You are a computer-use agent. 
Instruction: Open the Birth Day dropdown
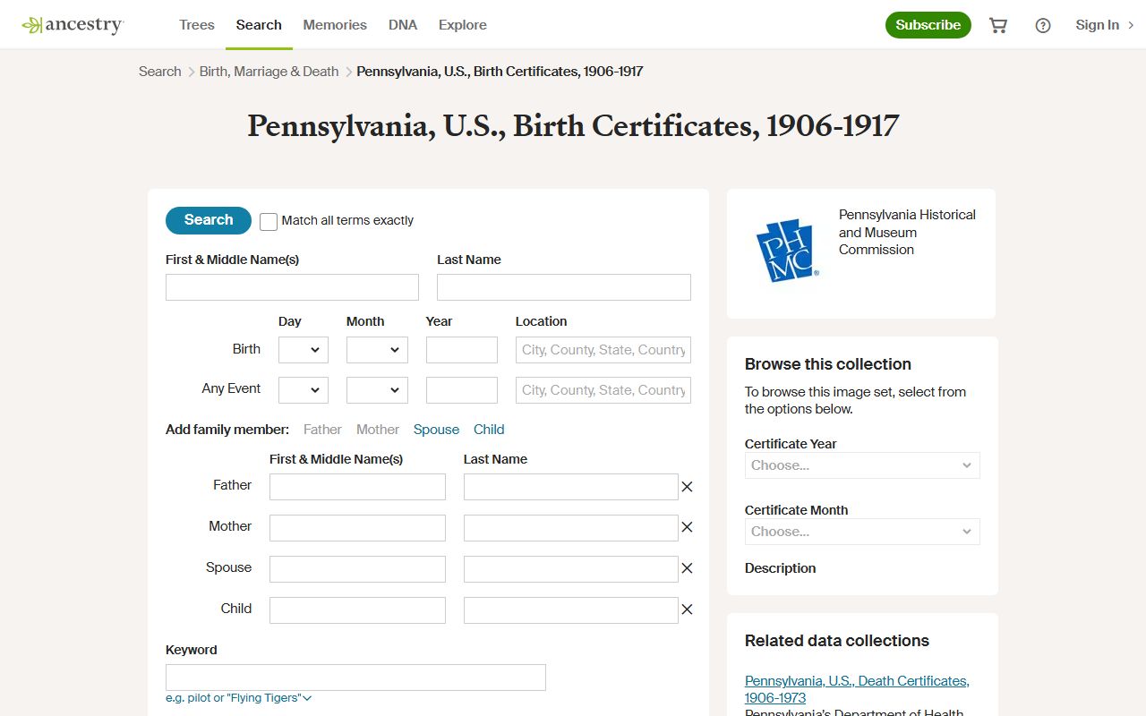[x=304, y=350]
